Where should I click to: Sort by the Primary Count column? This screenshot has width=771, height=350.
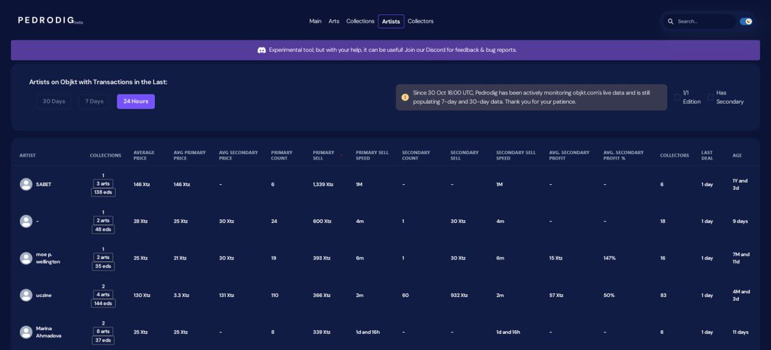281,155
